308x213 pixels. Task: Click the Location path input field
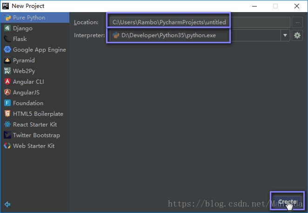pyautogui.click(x=200, y=22)
